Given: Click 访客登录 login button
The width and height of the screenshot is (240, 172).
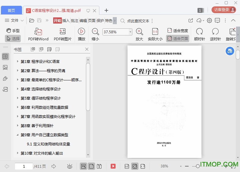Looking at the screenshot, I should click(223, 10).
